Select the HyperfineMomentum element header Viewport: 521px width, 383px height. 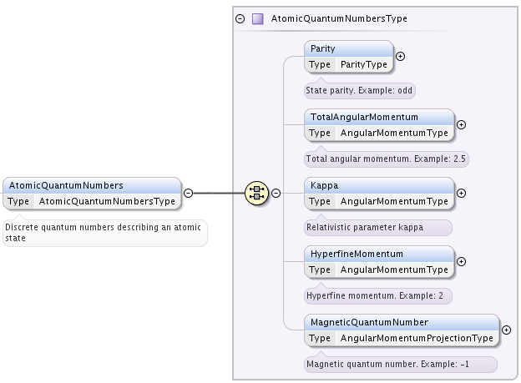pyautogui.click(x=379, y=254)
